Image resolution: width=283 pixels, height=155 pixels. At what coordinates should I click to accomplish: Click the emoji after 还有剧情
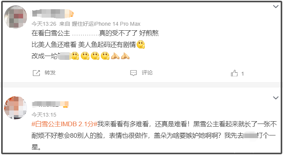(141, 45)
